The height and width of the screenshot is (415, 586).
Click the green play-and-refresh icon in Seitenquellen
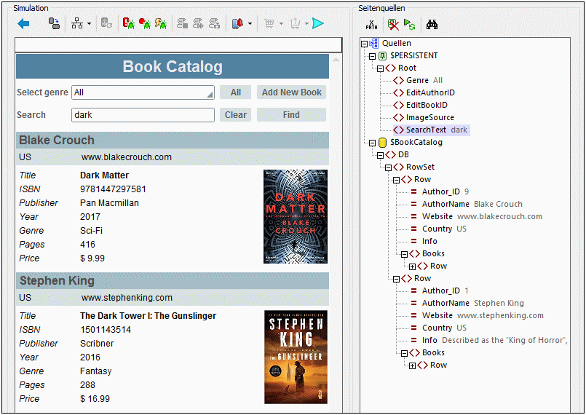[410, 24]
